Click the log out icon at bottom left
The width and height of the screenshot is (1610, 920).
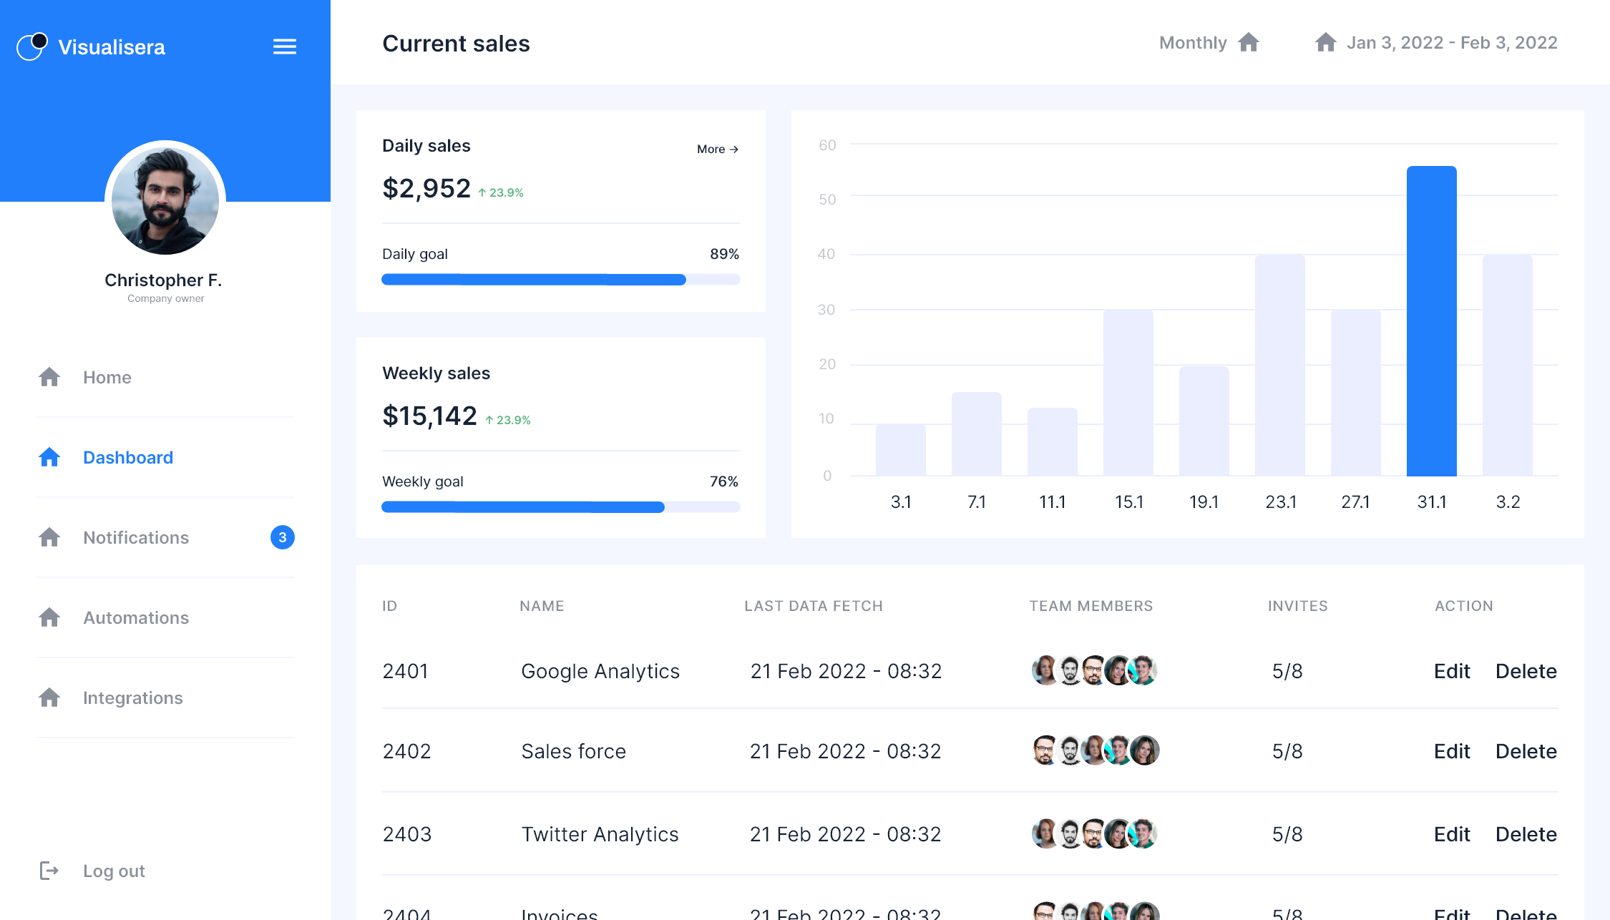tap(50, 871)
